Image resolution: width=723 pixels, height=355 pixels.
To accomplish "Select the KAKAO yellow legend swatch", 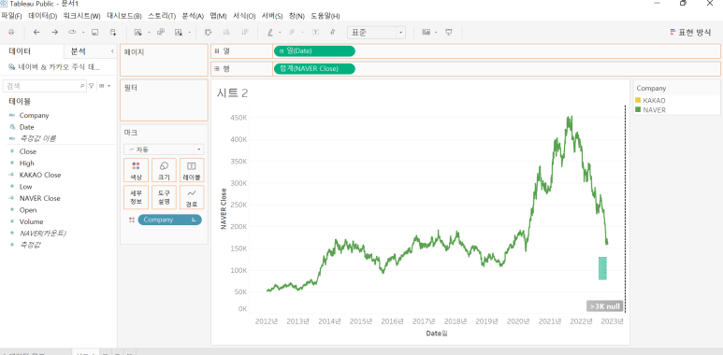I will click(x=638, y=100).
